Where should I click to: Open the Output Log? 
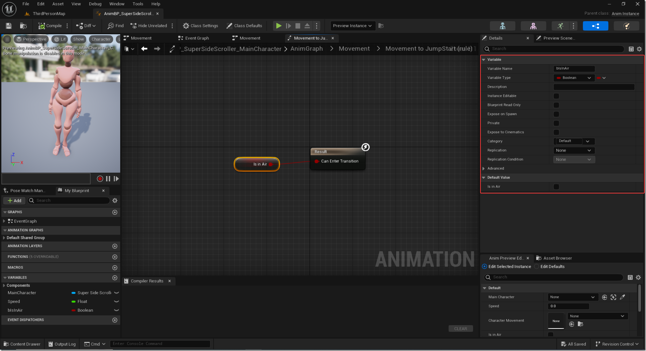point(62,344)
